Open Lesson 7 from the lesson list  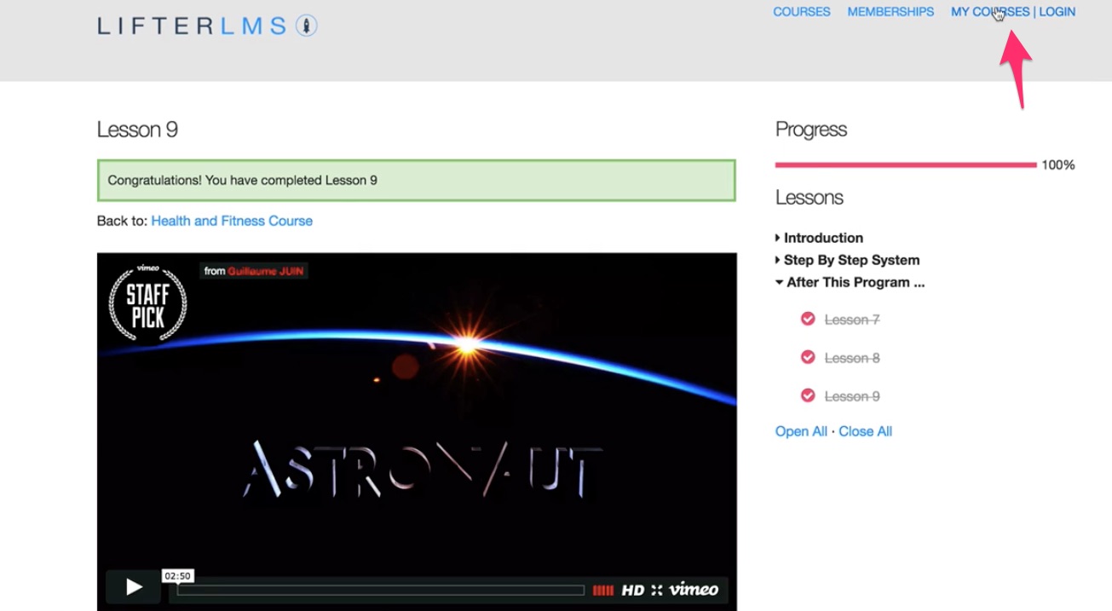pos(852,320)
